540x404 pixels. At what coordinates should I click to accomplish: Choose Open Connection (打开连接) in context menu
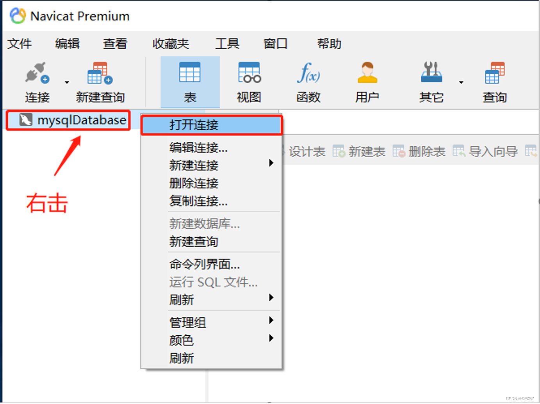(211, 125)
